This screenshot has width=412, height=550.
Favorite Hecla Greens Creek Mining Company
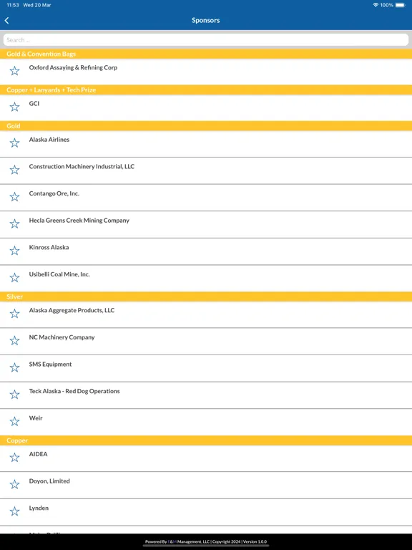(x=14, y=223)
